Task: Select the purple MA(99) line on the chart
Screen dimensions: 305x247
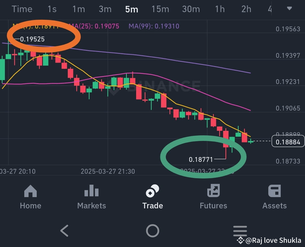Action: point(198,64)
